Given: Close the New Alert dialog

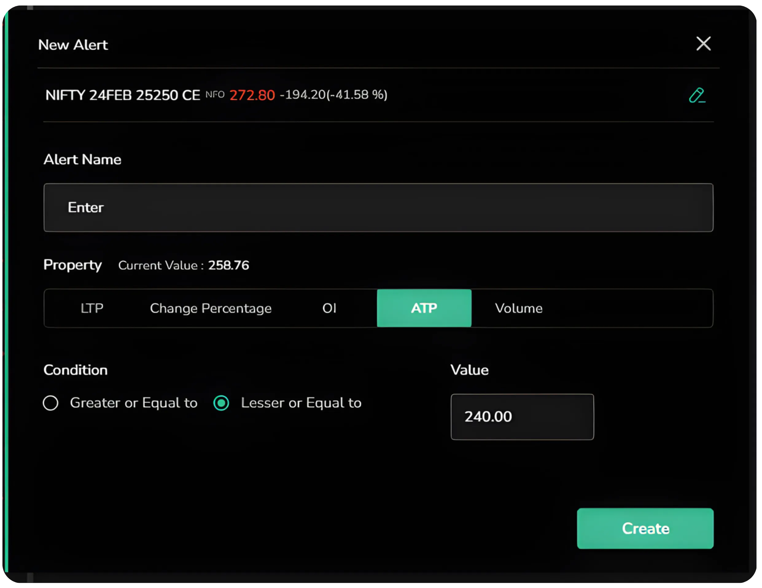Looking at the screenshot, I should [703, 44].
